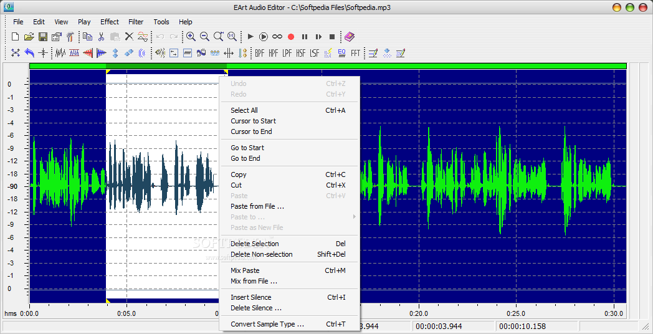Choose Cursor to End

[x=289, y=131]
